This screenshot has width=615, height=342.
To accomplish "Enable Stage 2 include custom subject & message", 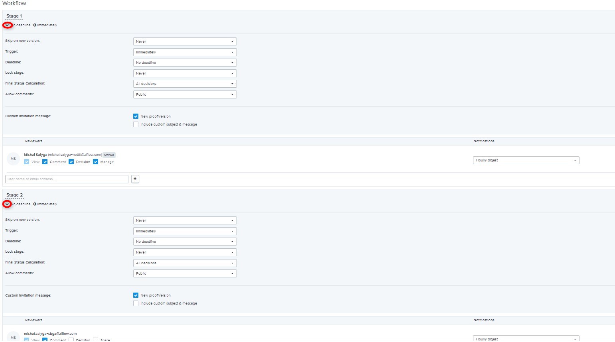I will (136, 303).
